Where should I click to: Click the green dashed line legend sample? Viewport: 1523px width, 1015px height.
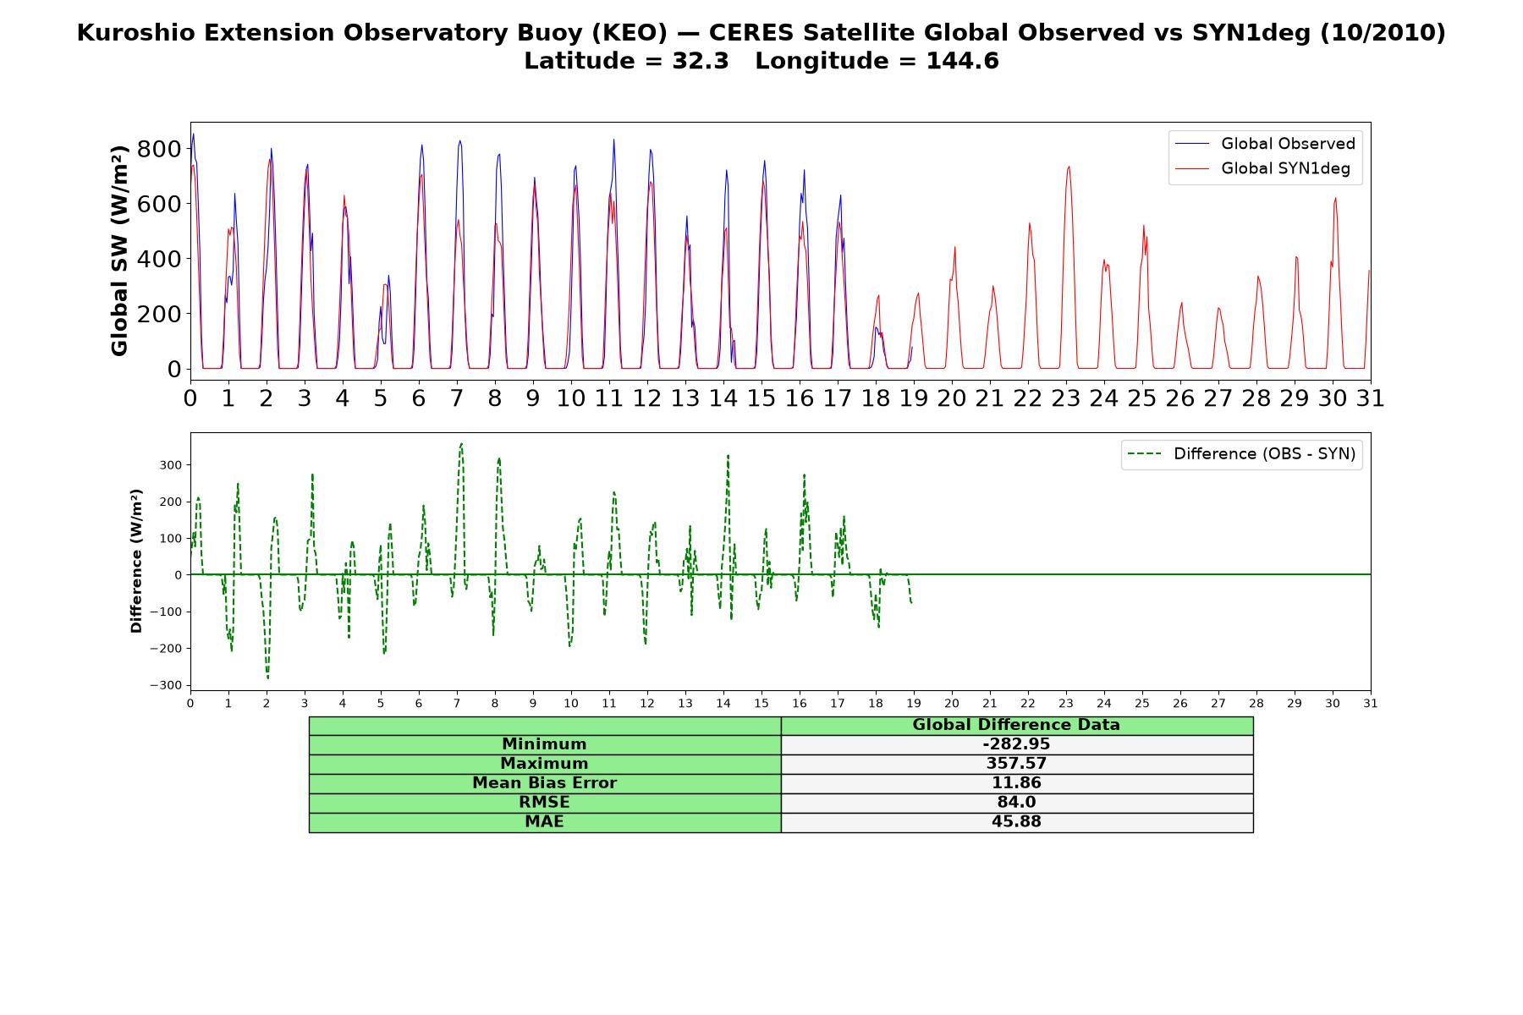[x=1145, y=454]
